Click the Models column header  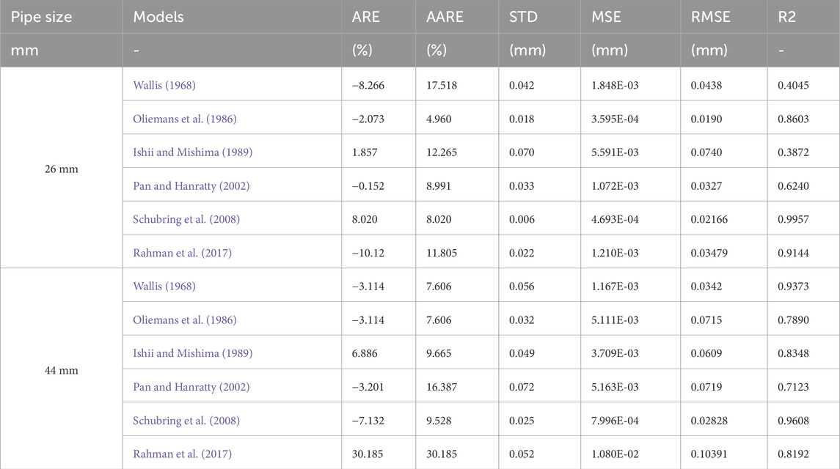158,17
